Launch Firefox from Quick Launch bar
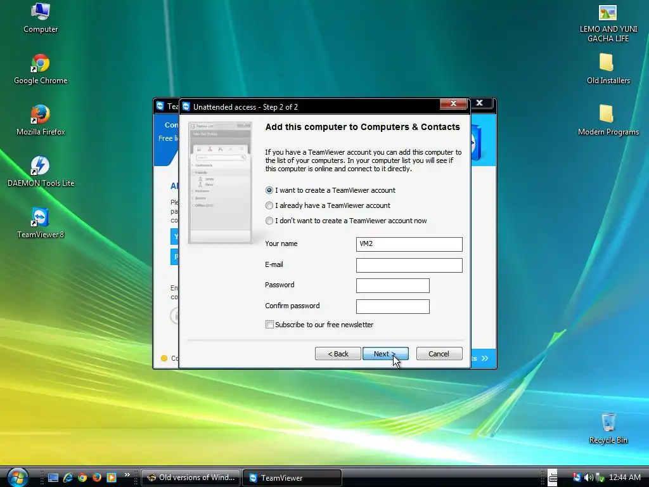The image size is (649, 487). pos(97,477)
